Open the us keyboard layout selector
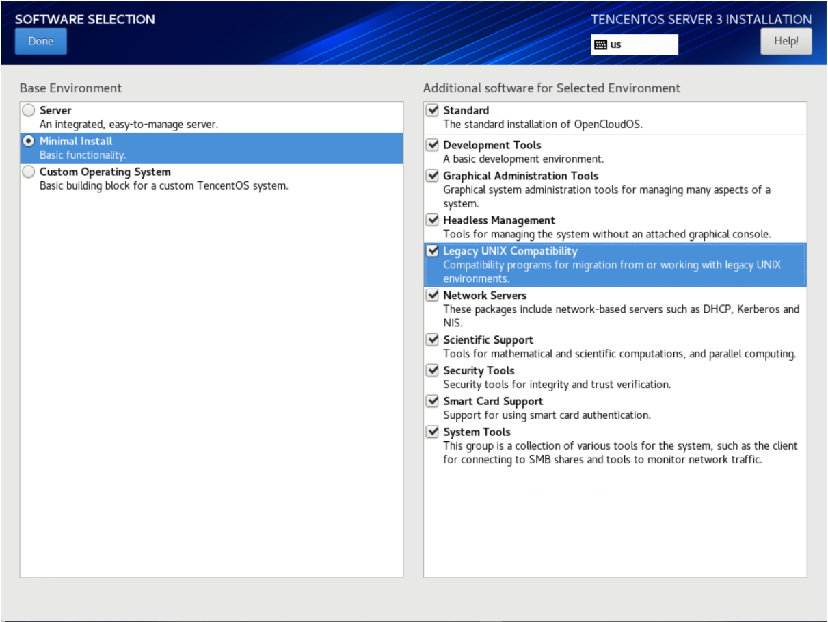The image size is (828, 622). [635, 44]
